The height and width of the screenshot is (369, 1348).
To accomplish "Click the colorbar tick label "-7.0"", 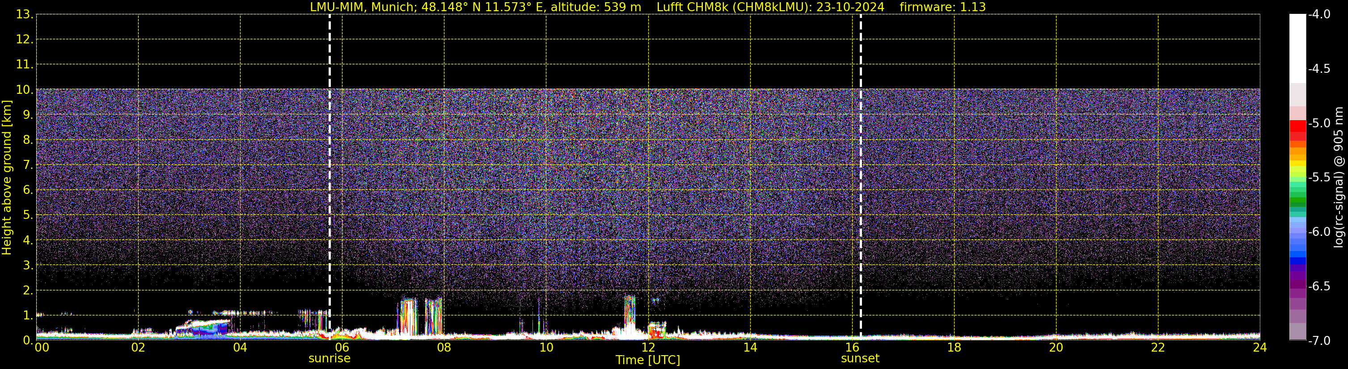I will click(x=1320, y=341).
